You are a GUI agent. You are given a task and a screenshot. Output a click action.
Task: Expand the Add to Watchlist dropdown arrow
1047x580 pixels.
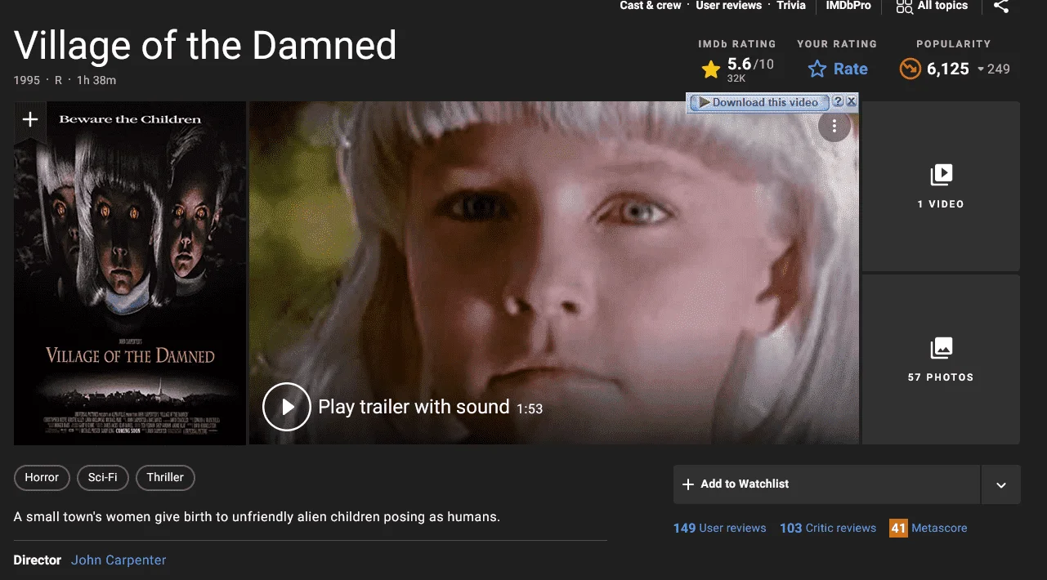(1000, 484)
